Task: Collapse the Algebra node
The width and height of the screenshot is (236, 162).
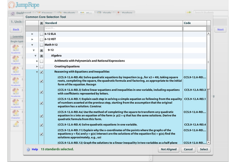Action: (x=35, y=56)
